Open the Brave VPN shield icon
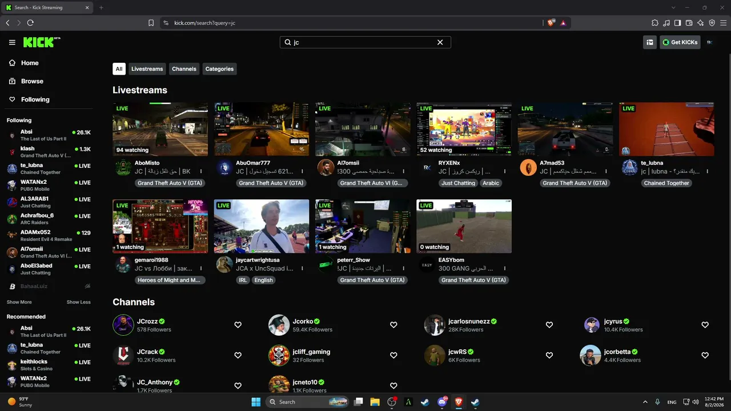731x411 pixels. pyautogui.click(x=712, y=23)
